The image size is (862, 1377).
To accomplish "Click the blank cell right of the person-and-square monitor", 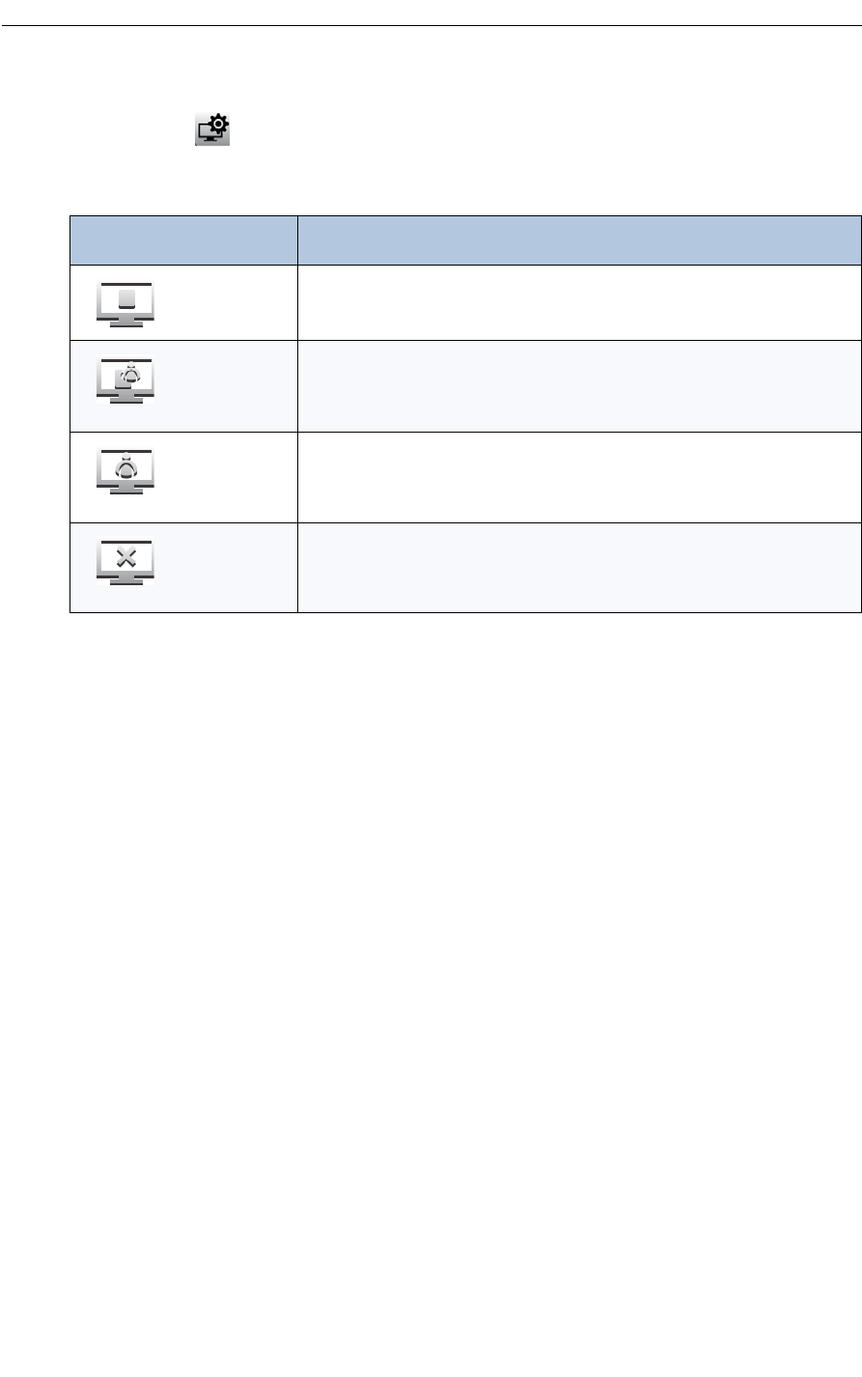I will [578, 385].
